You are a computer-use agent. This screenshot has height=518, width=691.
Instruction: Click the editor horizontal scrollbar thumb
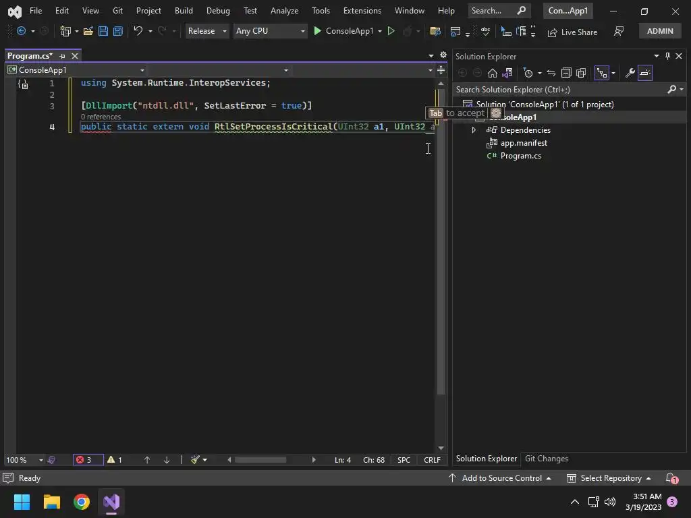click(260, 460)
